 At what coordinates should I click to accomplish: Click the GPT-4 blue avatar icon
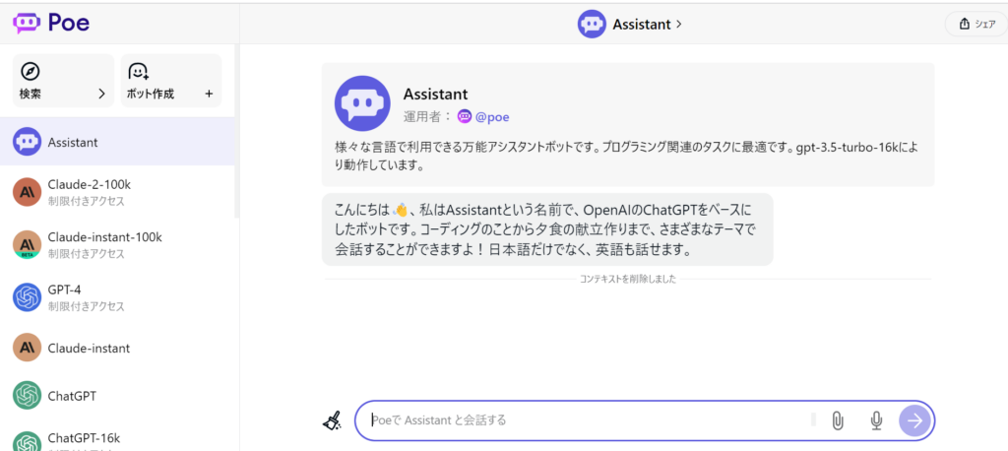pyautogui.click(x=27, y=296)
